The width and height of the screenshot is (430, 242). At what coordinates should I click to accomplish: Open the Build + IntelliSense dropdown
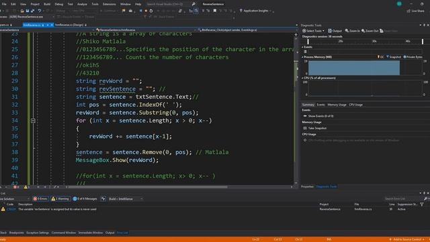coord(126,199)
